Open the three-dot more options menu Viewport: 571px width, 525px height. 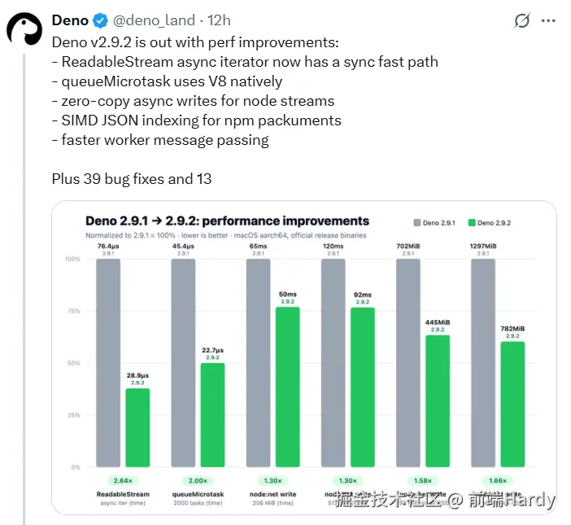point(548,21)
